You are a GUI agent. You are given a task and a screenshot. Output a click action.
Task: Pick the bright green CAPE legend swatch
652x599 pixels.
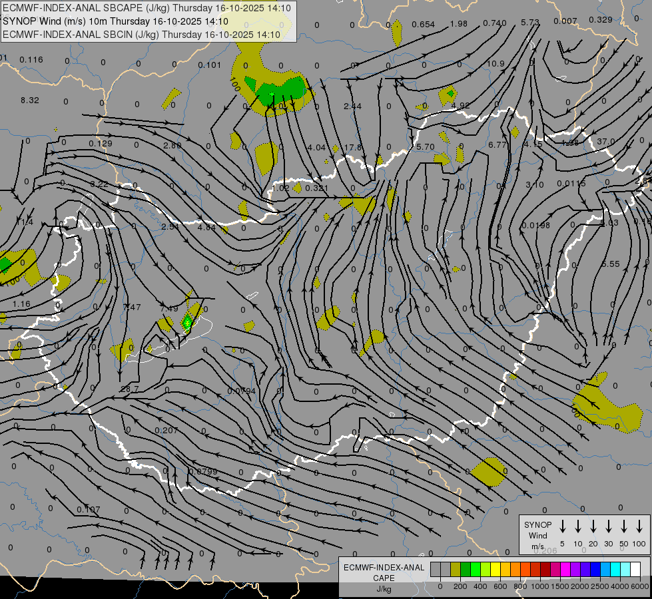click(x=476, y=569)
